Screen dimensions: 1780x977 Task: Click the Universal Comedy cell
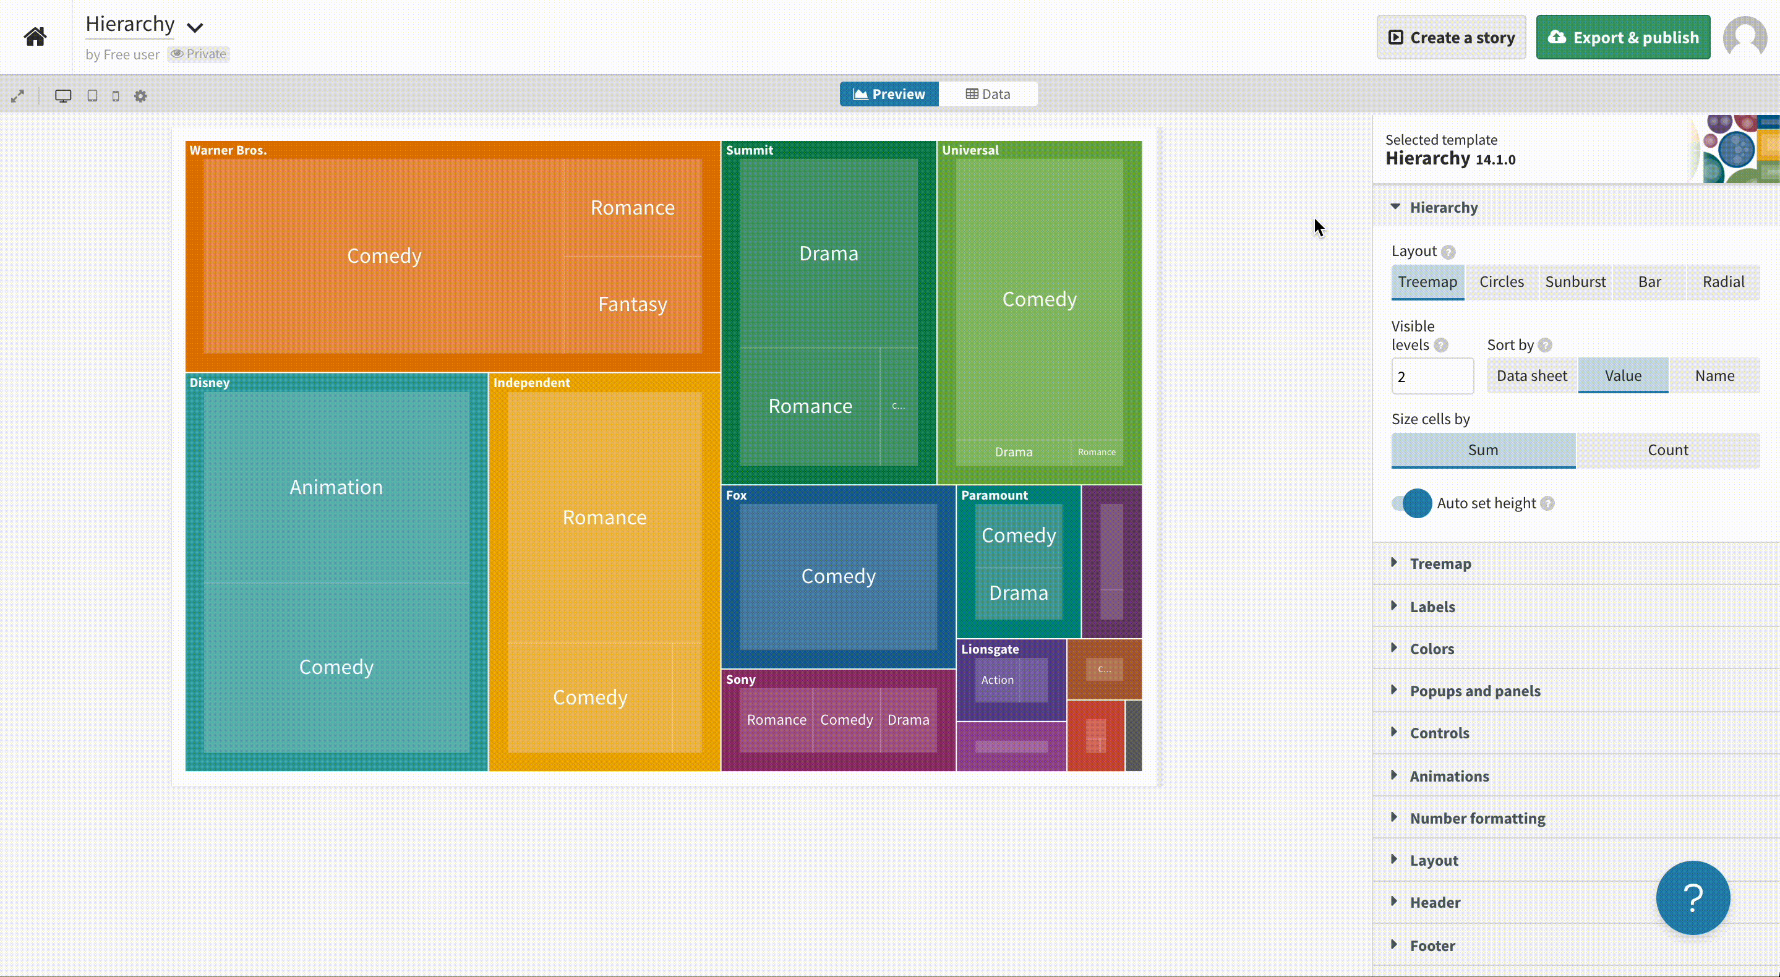[x=1039, y=299]
